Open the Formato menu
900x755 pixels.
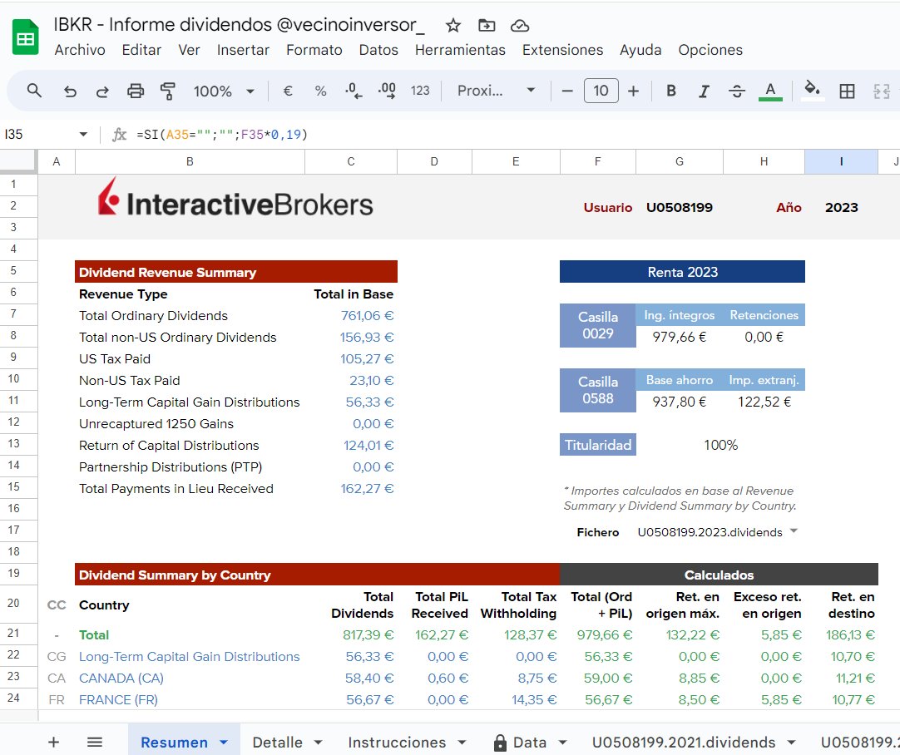coord(314,50)
